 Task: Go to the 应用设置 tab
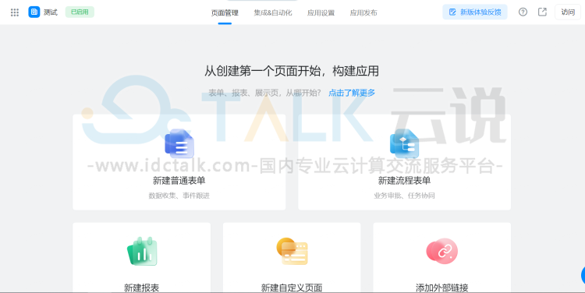click(321, 12)
